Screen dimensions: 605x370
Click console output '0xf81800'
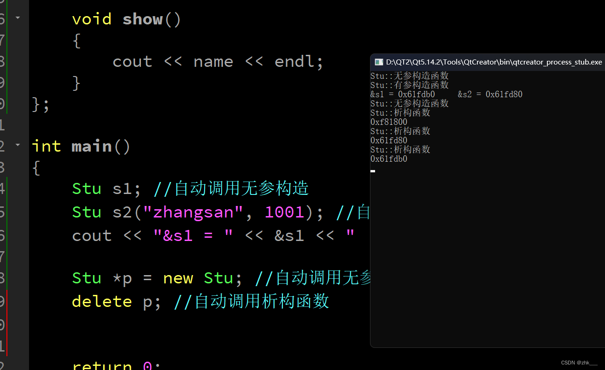(x=389, y=122)
